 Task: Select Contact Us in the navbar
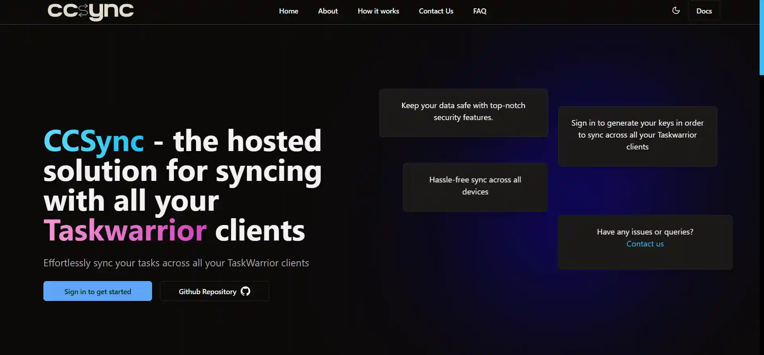click(436, 11)
